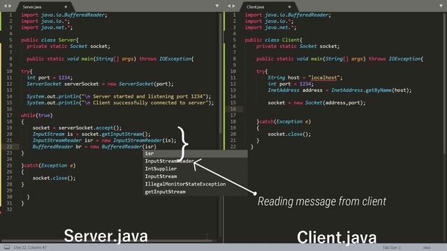Image resolution: width=447 pixels, height=251 pixels.
Task: Go to next tab in Client.java pane
Action: pyautogui.click(x=234, y=6)
